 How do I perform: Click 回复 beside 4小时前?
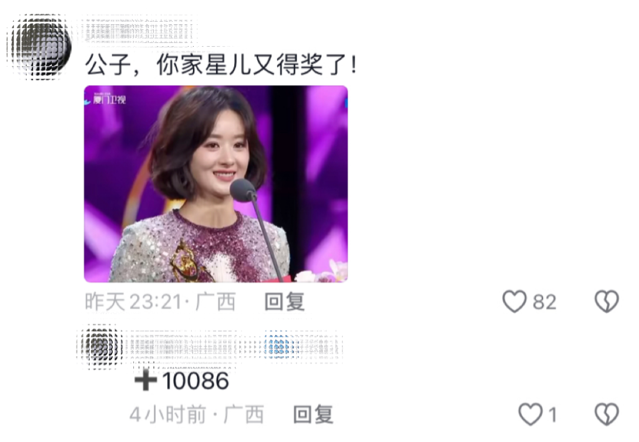pos(313,415)
